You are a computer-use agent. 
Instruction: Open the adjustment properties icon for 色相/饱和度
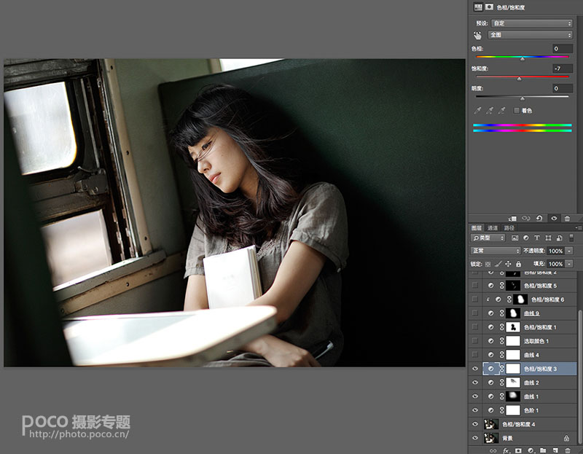click(x=478, y=7)
